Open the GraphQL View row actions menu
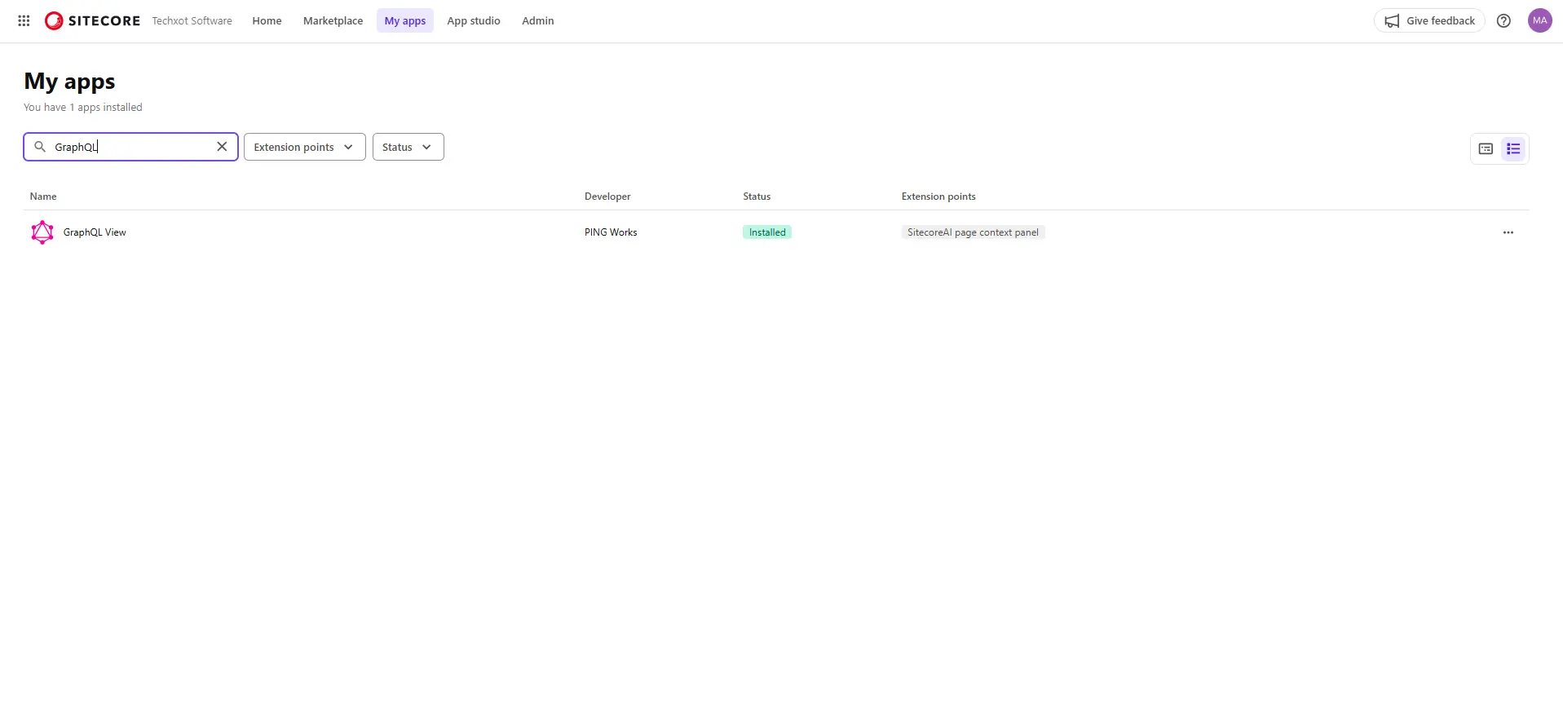Screen dimensions: 1563x707 (x=1508, y=232)
